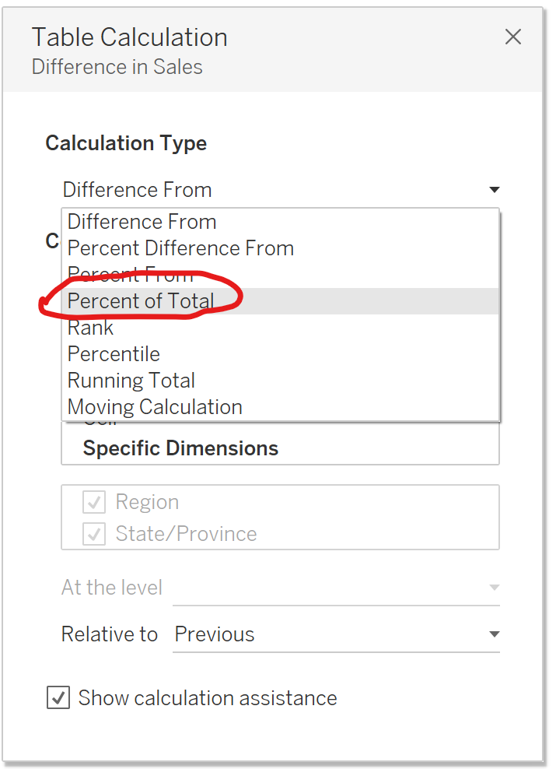
Task: Click the Difference in Sales subtitle
Action: click(117, 67)
